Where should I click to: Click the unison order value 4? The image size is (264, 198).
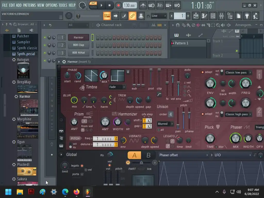pos(171,114)
